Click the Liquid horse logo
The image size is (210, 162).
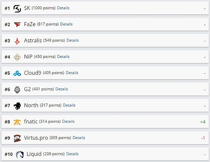click(20, 155)
